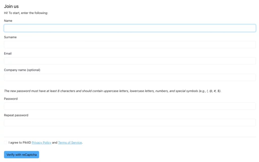This screenshot has height=162, width=259.
Task: Click the password requirements instruction text
Action: (112, 91)
